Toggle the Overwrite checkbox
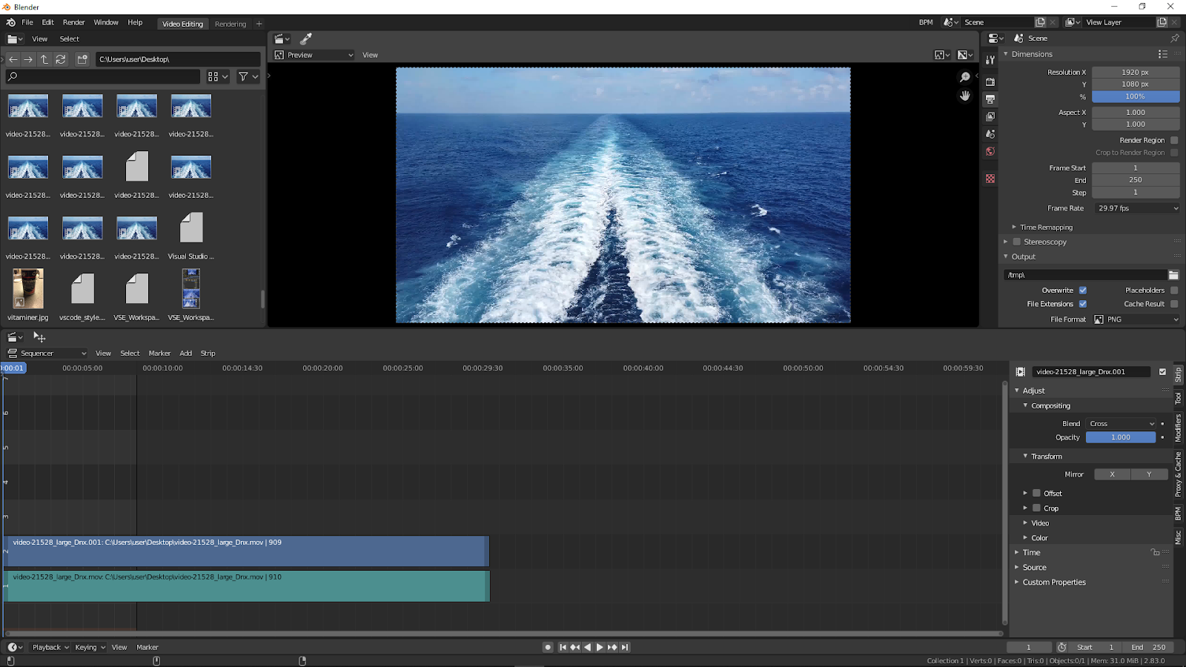The width and height of the screenshot is (1186, 667). click(x=1082, y=291)
